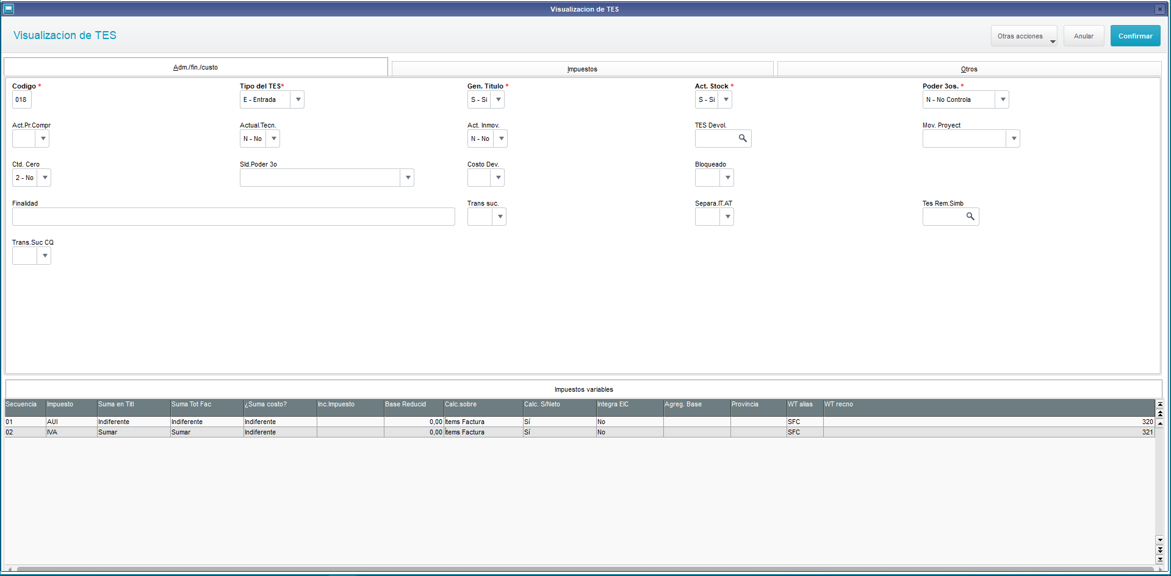Click WT recno value 321
Image resolution: width=1171 pixels, height=576 pixels.
point(989,432)
